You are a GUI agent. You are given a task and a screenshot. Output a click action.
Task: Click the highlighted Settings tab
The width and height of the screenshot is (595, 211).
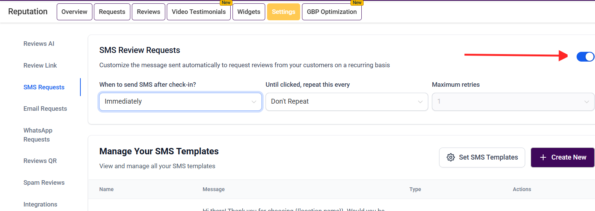pyautogui.click(x=284, y=12)
